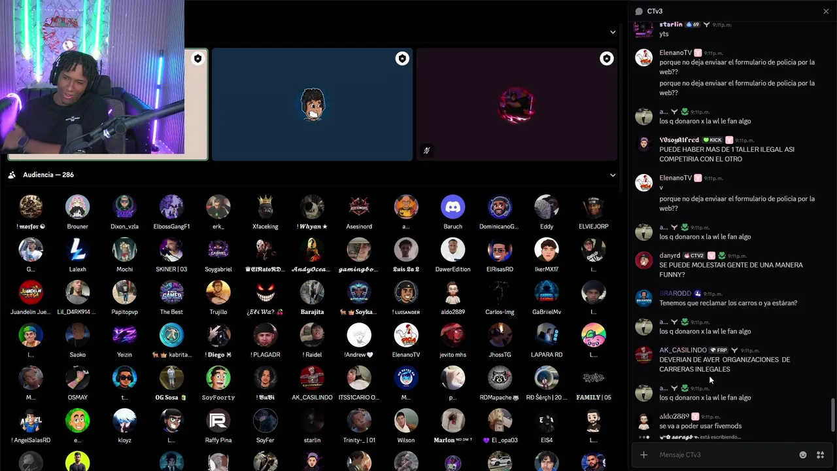Open Asesinord's avatar

tap(359, 207)
